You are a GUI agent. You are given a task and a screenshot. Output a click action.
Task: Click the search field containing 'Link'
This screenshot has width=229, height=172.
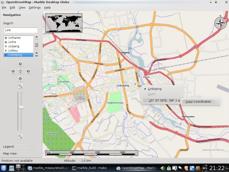coord(21,30)
